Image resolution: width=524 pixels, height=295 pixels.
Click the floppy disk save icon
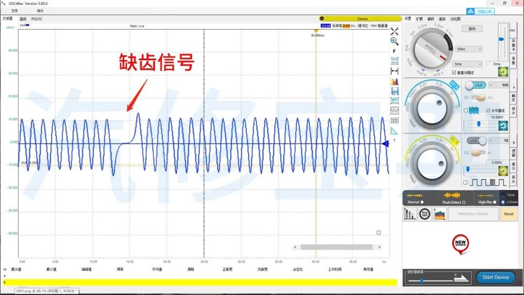pyautogui.click(x=394, y=91)
